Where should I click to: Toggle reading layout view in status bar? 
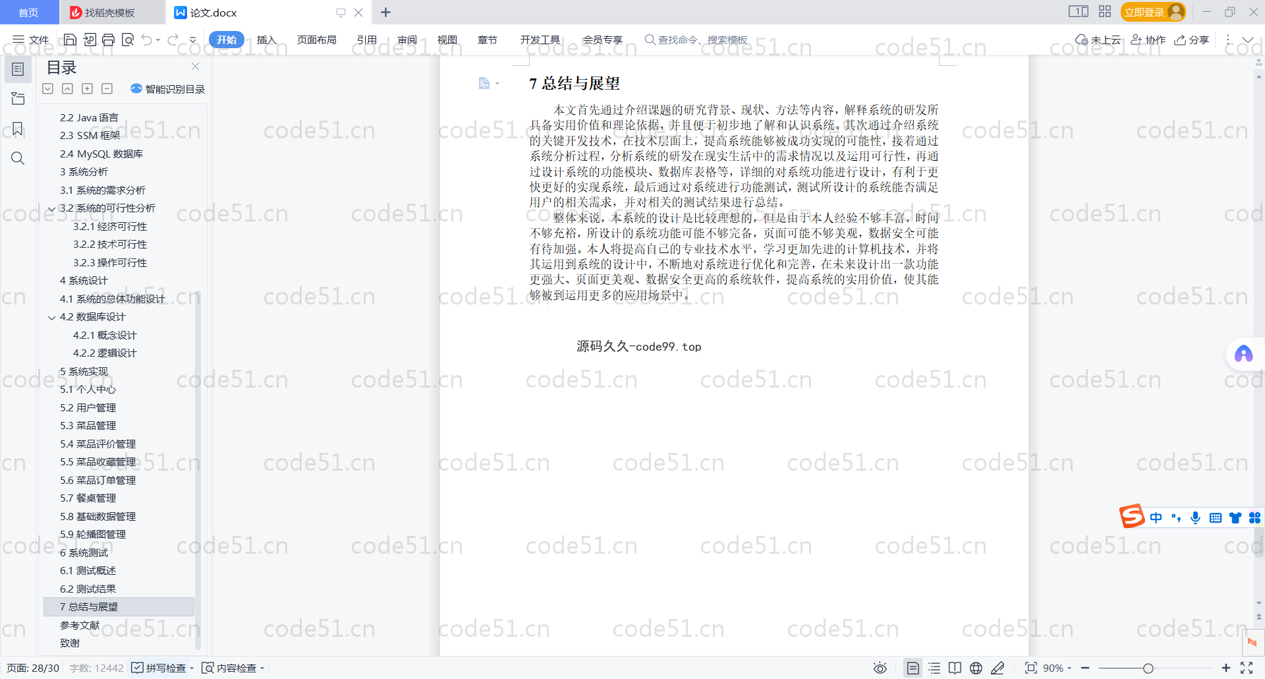955,668
